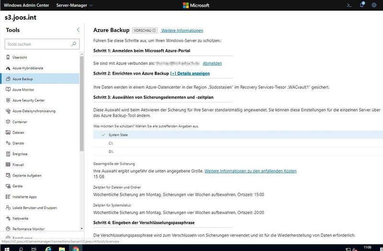Click heading Schritt 4 Verschlüsselungspassphrase
The width and height of the screenshot is (383, 251).
click(144, 223)
